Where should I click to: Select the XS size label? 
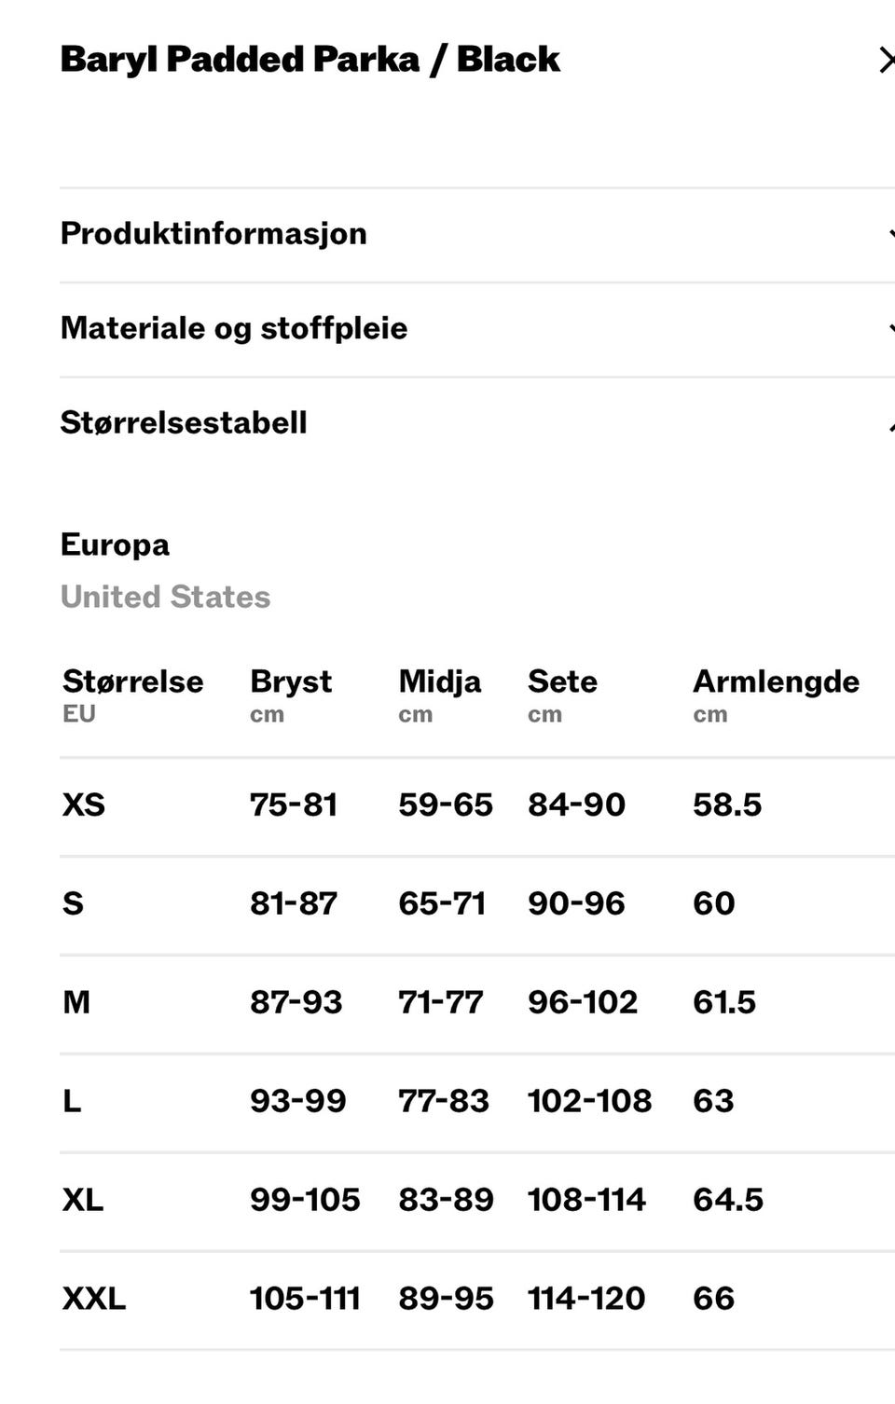[84, 805]
